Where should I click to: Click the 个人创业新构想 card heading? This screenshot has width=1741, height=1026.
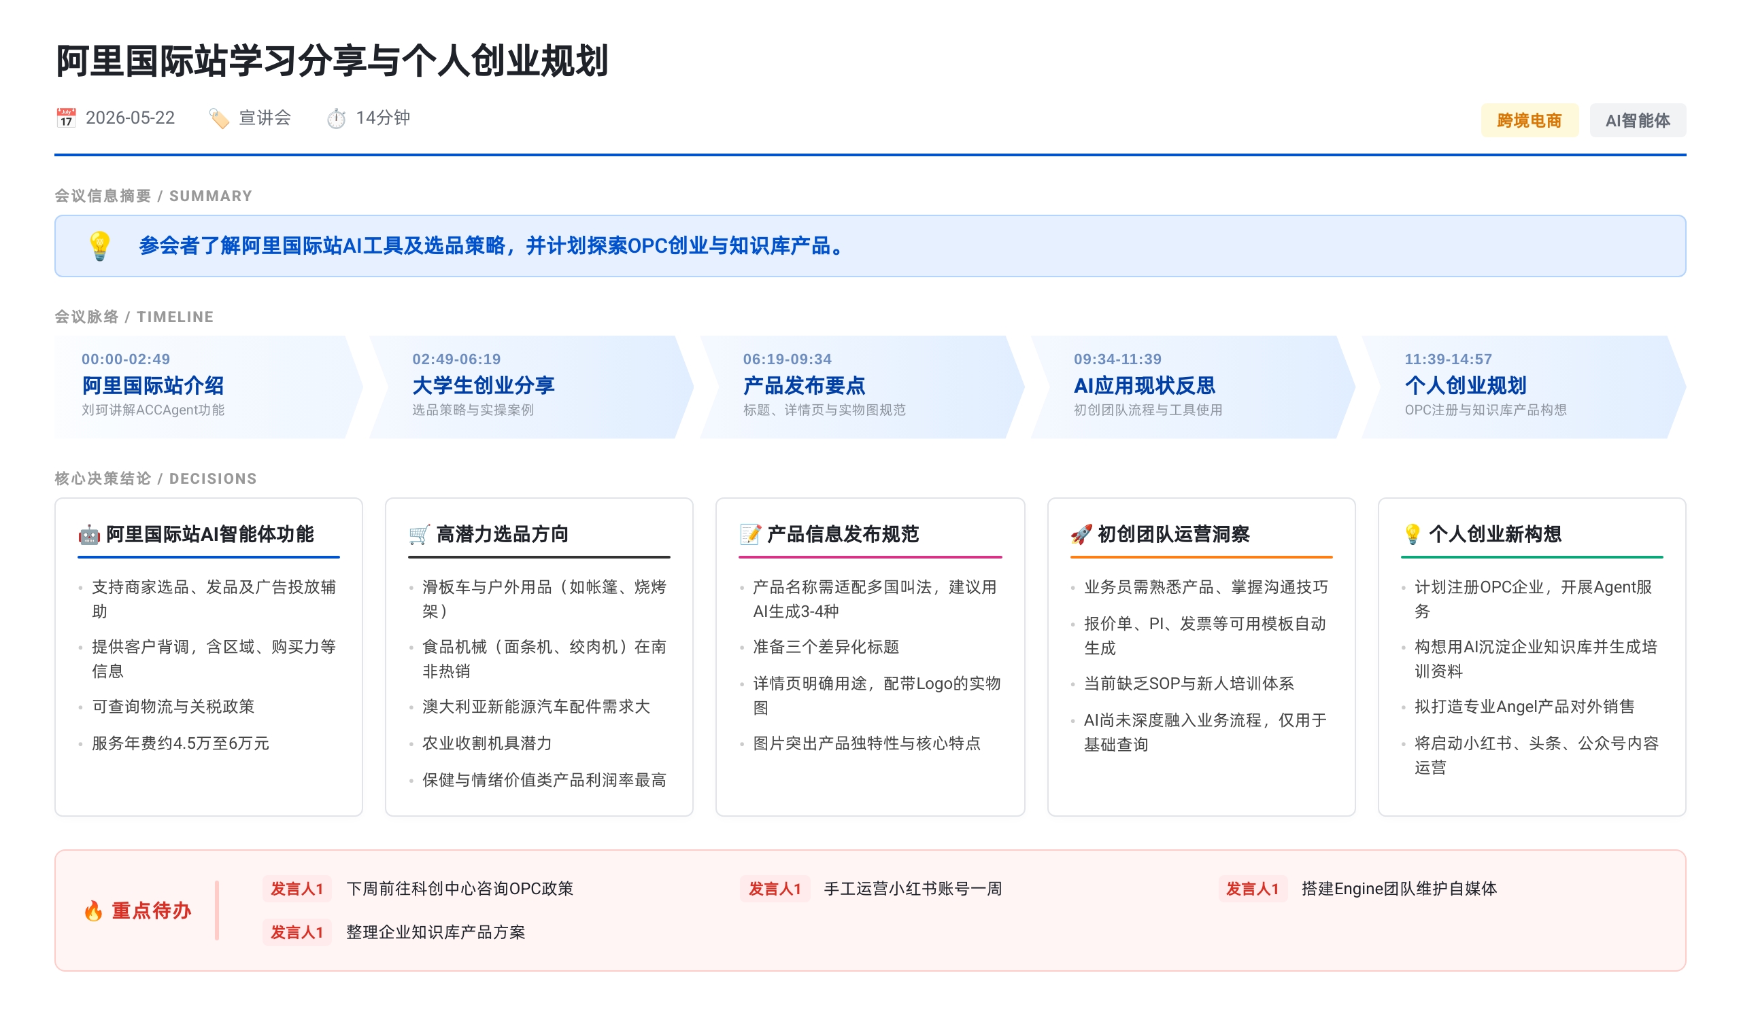coord(1495,535)
